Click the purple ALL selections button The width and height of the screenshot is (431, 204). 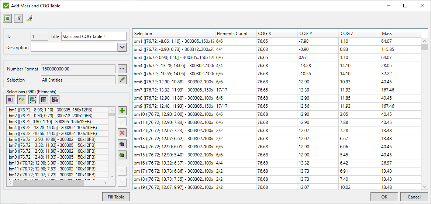point(11,100)
